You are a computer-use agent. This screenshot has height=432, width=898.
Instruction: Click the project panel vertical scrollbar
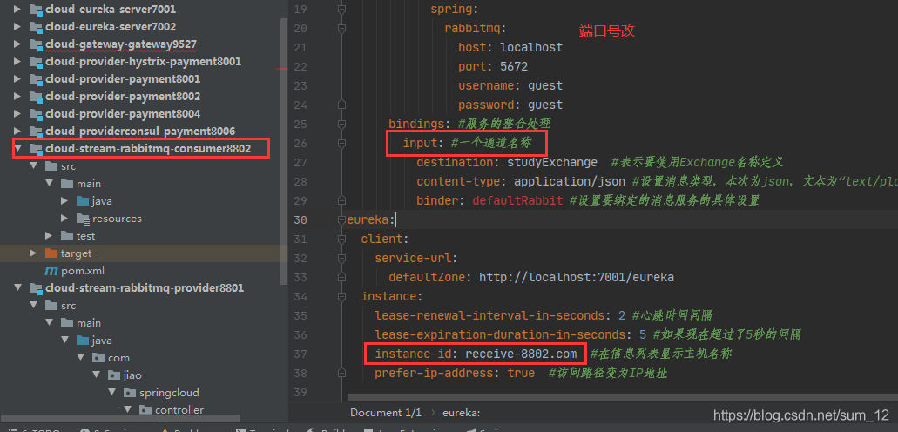click(x=285, y=152)
